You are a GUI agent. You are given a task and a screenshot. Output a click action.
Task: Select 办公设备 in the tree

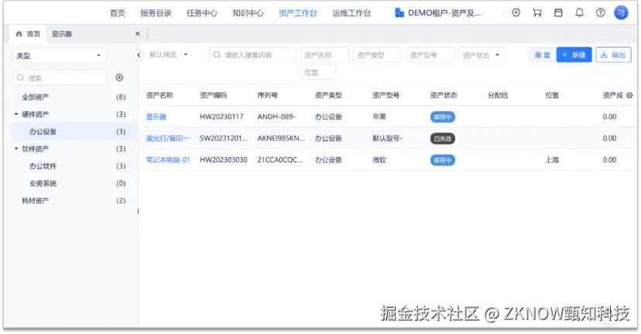click(x=43, y=131)
